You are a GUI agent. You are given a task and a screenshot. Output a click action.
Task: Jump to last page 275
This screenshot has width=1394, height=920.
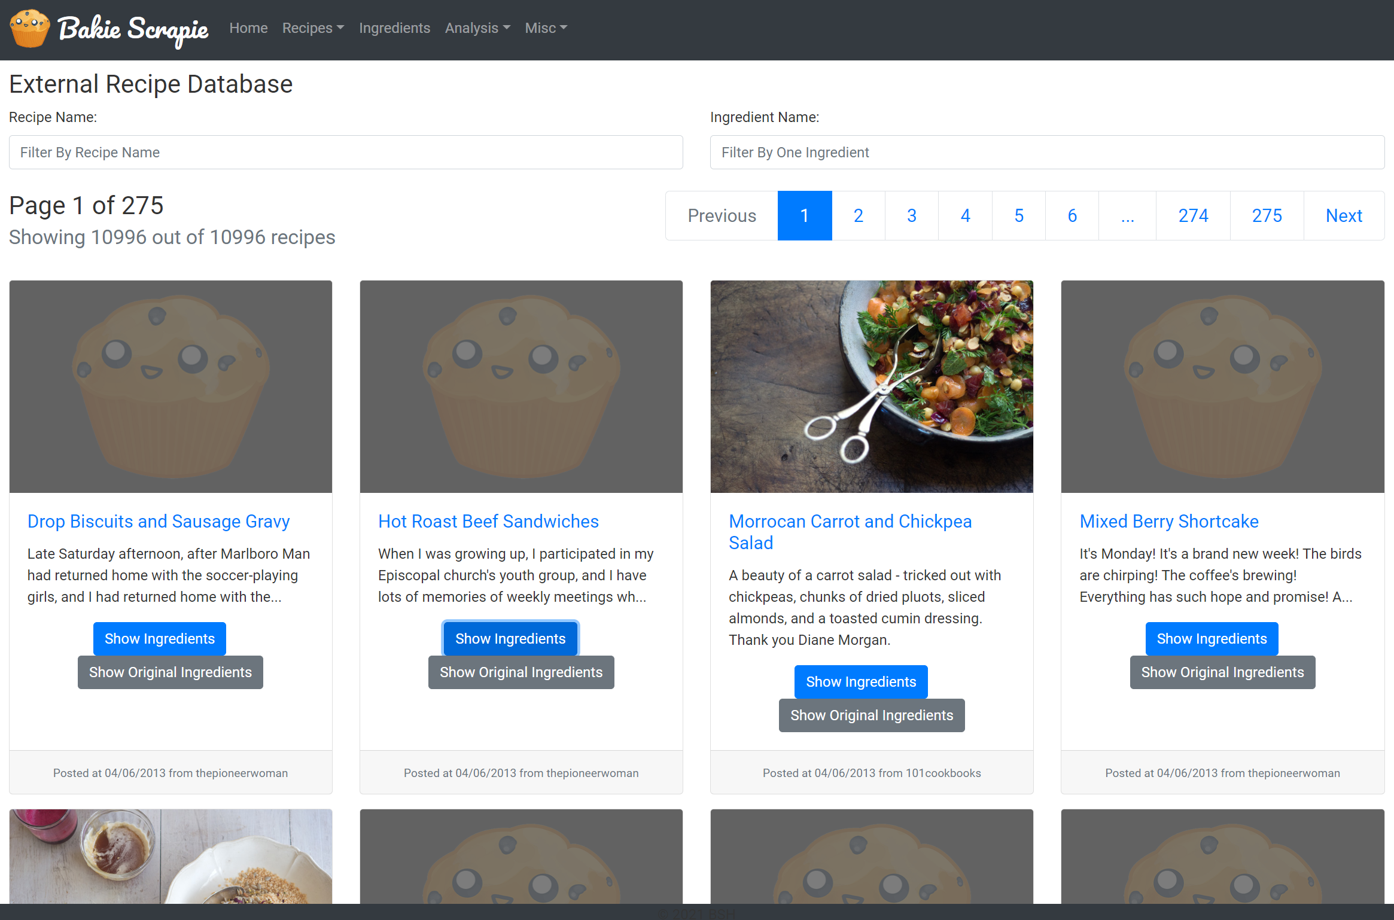coord(1267,216)
